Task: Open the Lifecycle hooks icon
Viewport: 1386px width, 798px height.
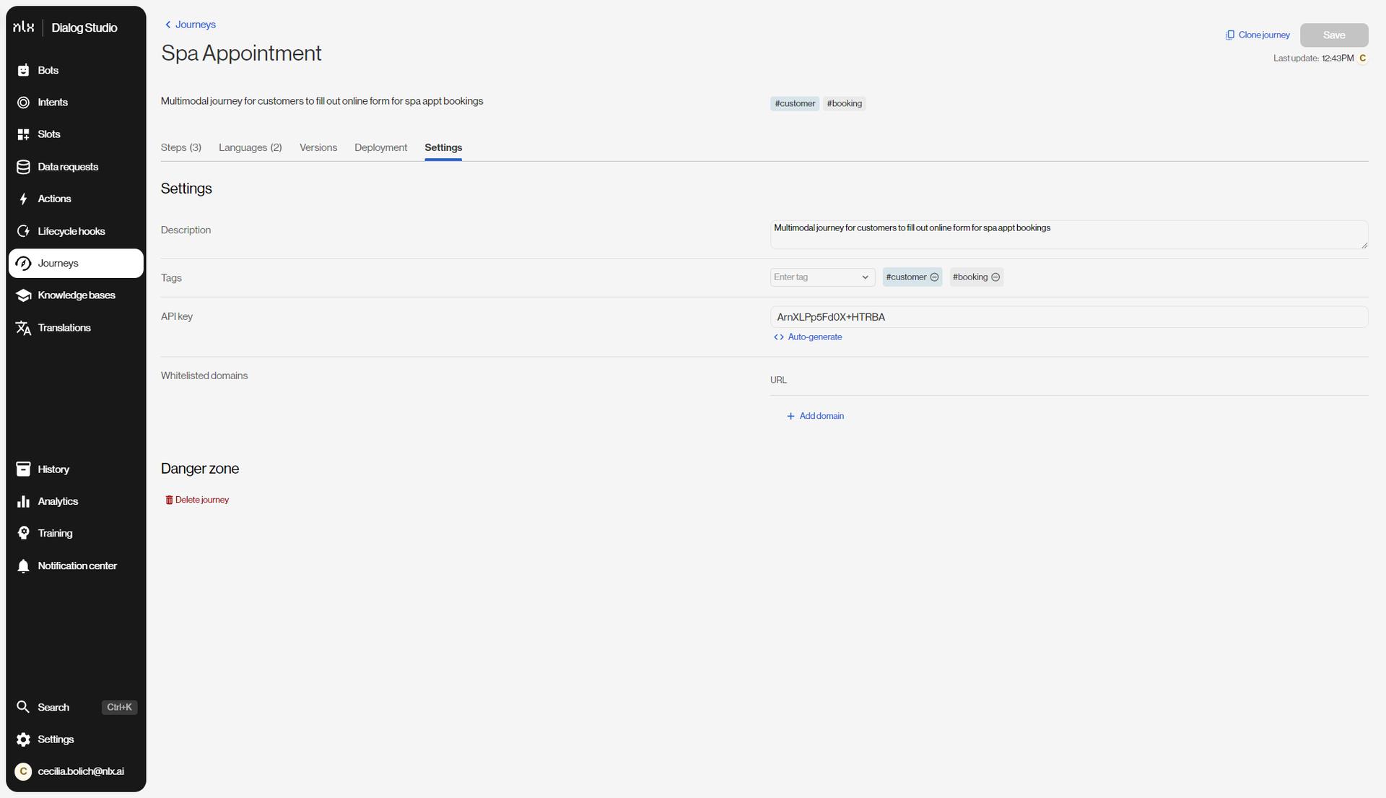Action: point(23,231)
